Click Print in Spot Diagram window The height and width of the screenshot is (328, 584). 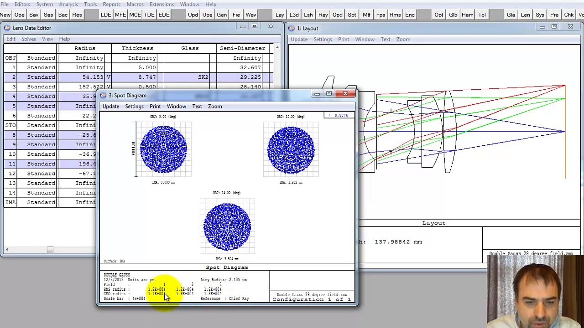155,106
